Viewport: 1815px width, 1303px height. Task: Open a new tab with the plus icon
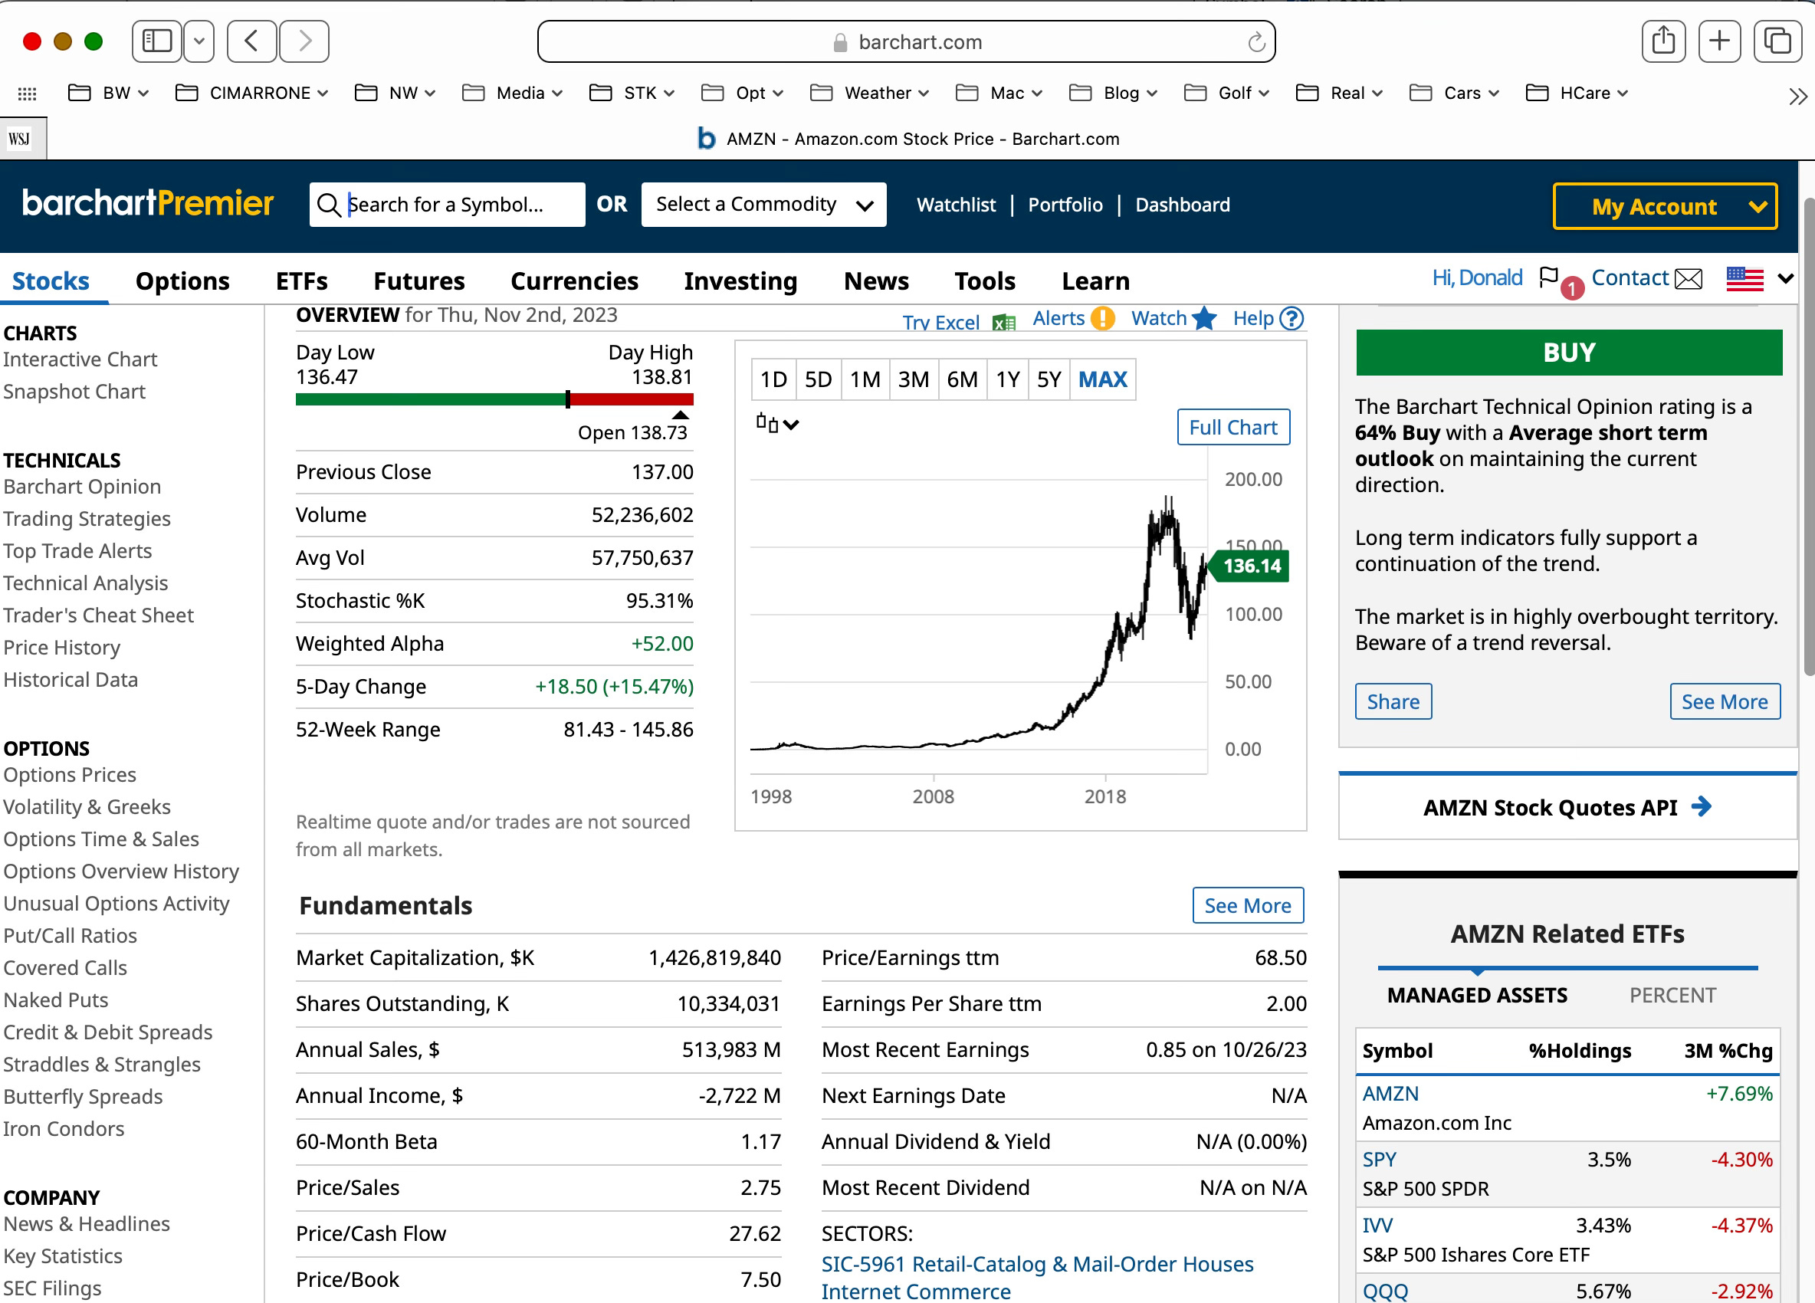click(x=1719, y=41)
